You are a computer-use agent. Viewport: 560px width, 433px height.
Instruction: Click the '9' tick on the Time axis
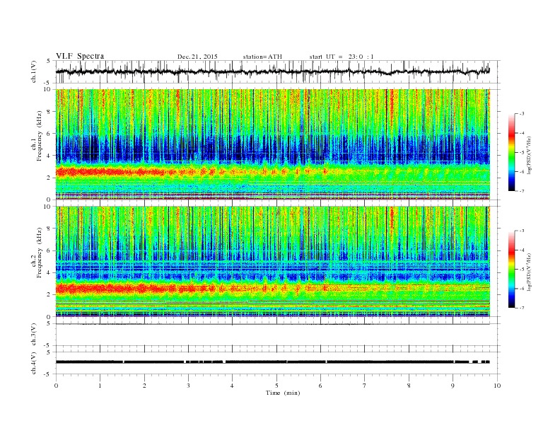[453, 386]
